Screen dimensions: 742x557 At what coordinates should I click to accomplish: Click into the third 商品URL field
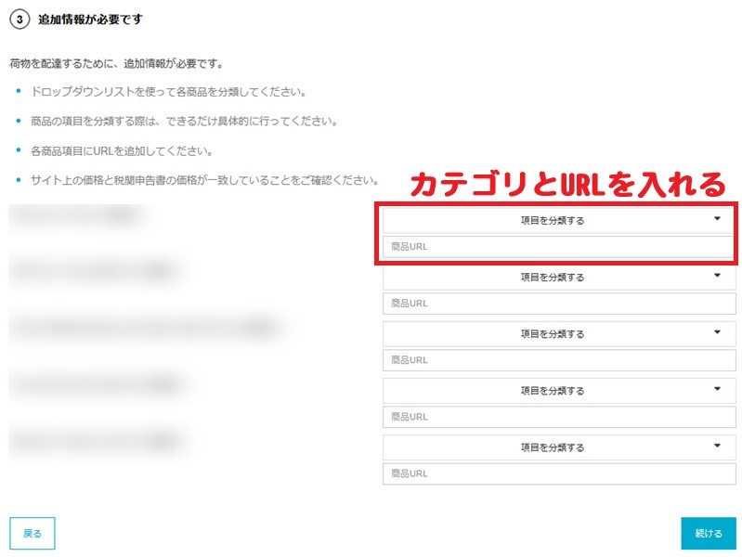tap(557, 360)
